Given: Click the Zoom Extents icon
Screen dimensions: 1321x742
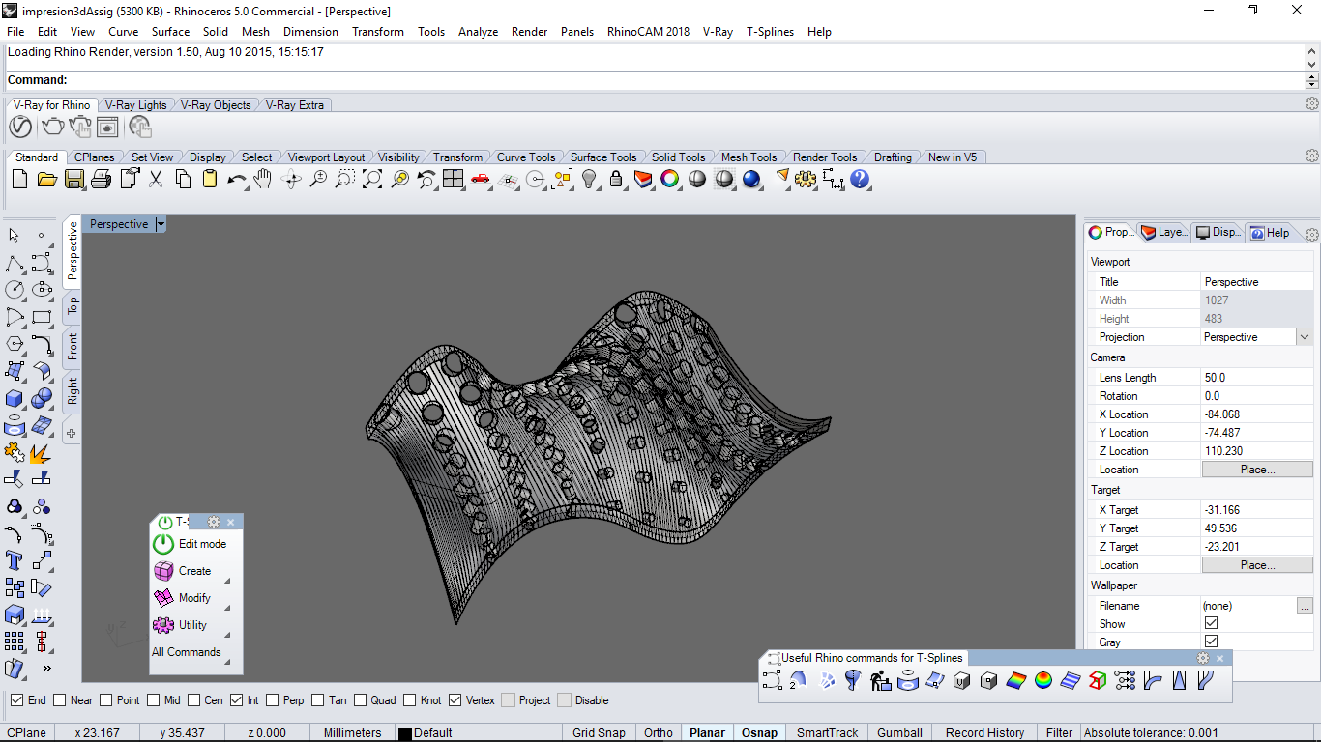Looking at the screenshot, I should [372, 179].
